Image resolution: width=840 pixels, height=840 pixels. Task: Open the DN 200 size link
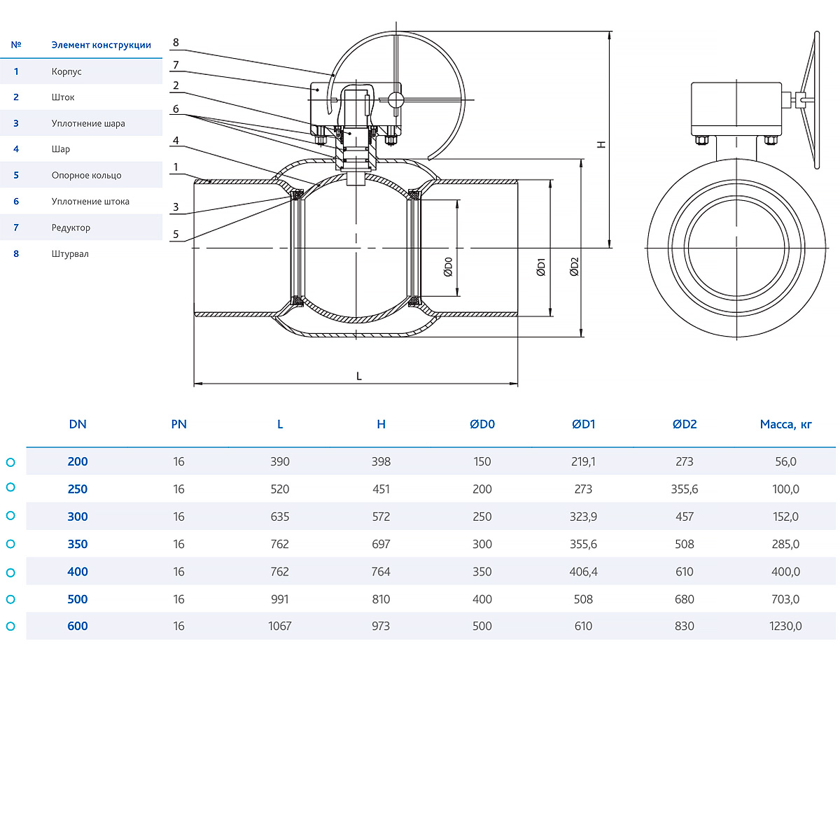coord(78,462)
